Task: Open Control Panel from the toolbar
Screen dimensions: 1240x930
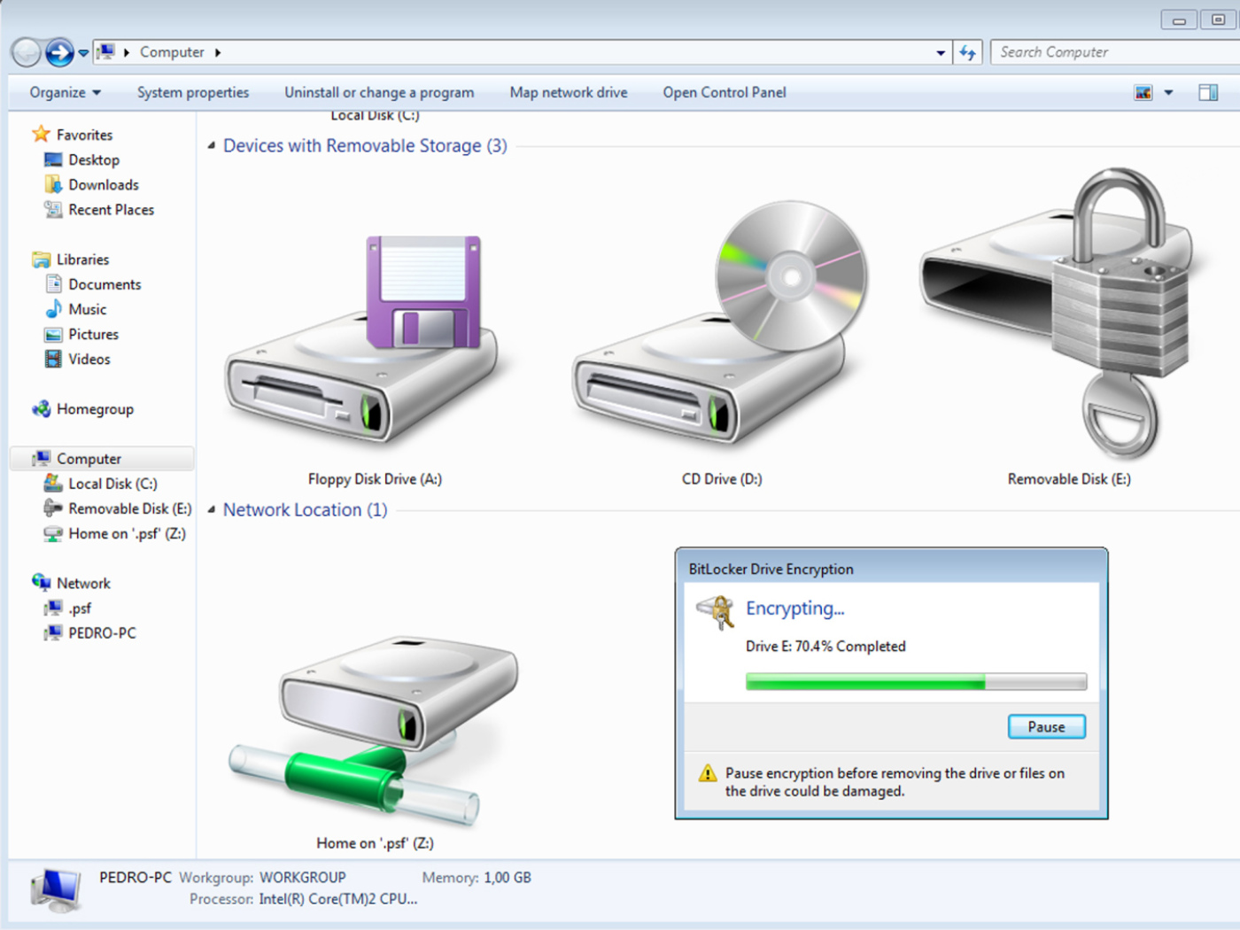Action: tap(724, 93)
